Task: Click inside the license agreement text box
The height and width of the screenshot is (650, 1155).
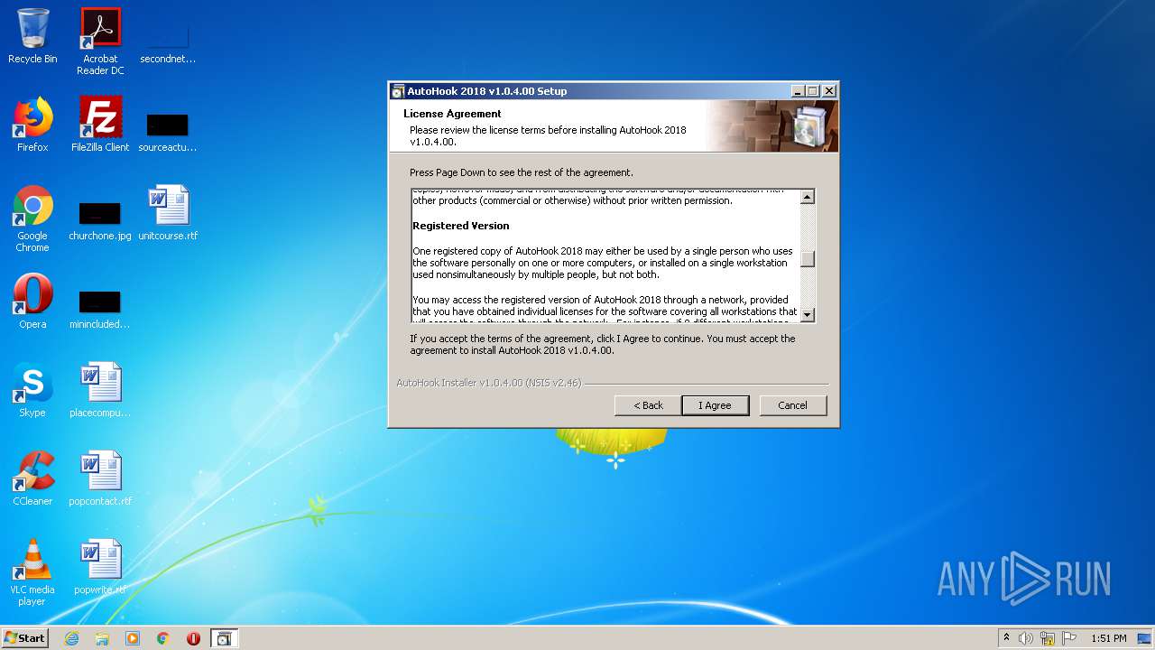Action: click(606, 256)
